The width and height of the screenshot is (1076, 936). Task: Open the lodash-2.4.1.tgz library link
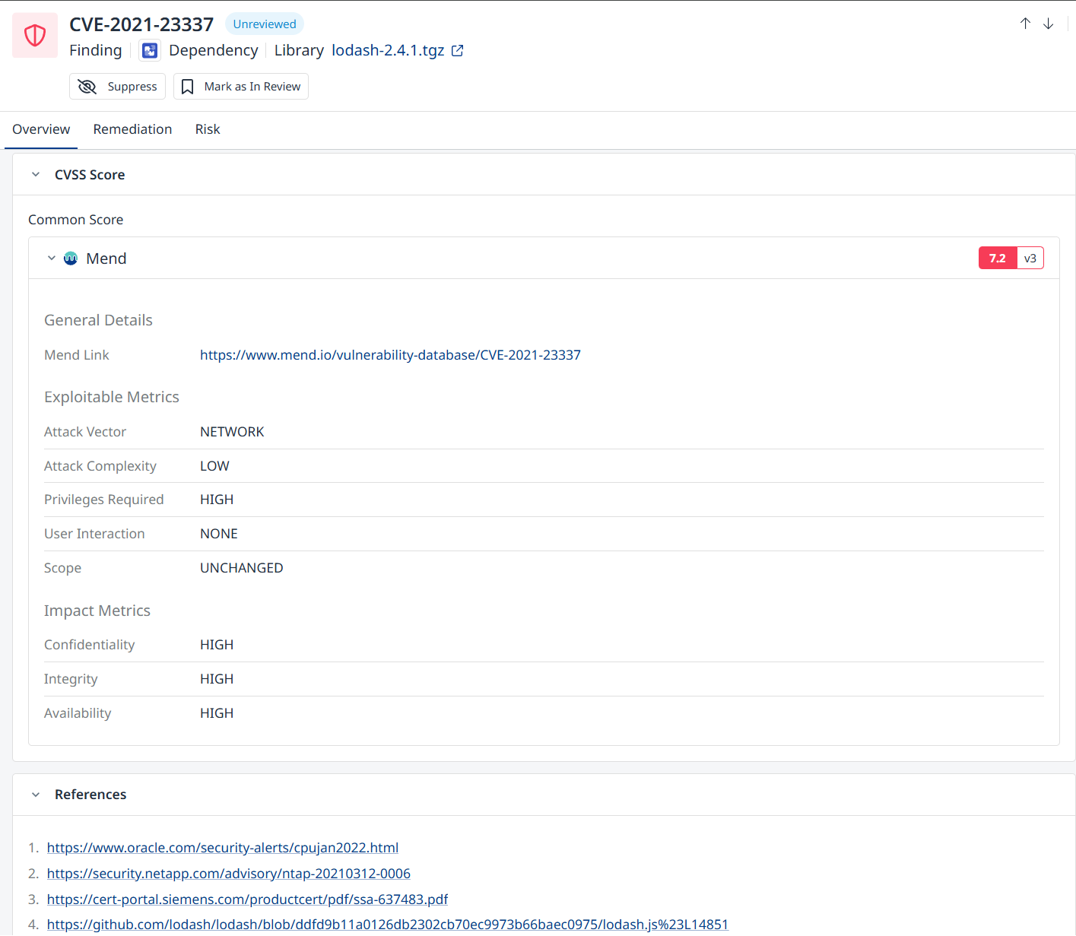tap(388, 51)
